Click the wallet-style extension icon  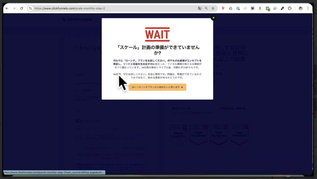pyautogui.click(x=275, y=8)
